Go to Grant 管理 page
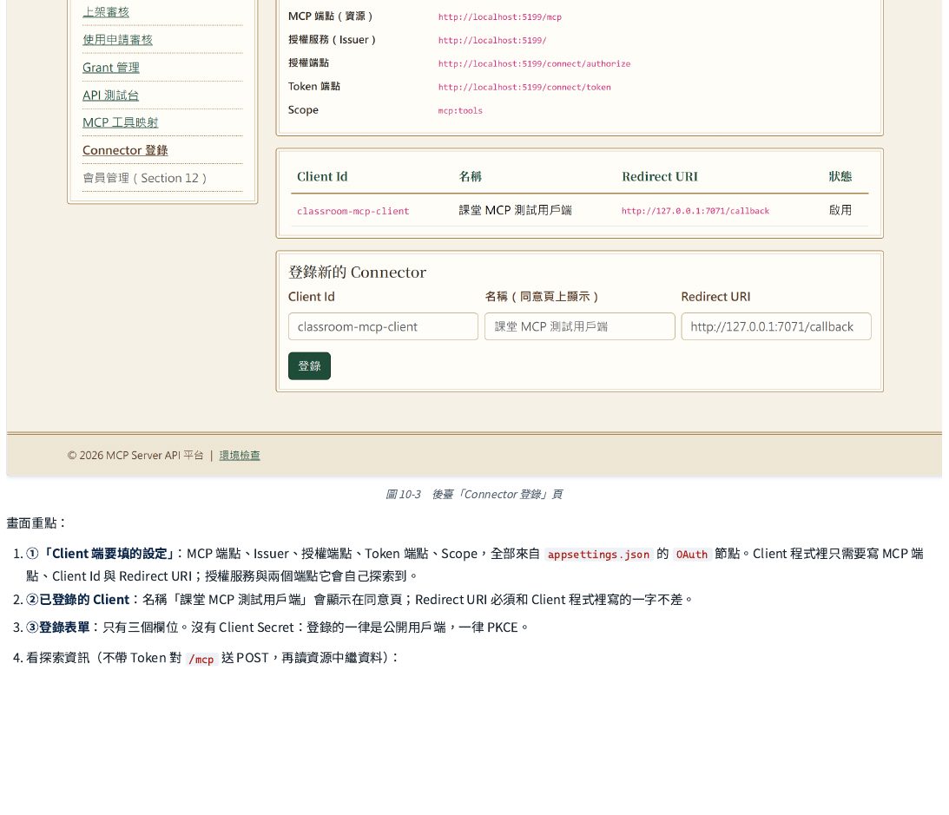949x815 pixels. pos(111,68)
